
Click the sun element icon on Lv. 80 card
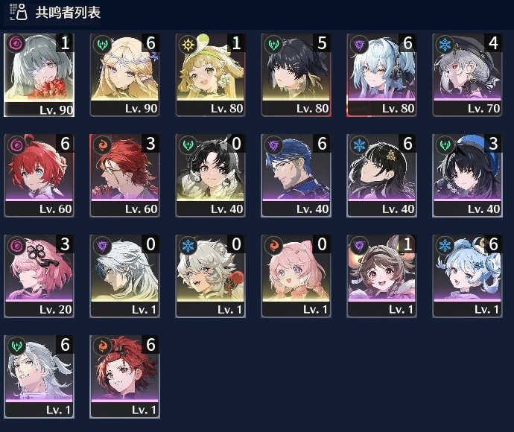click(188, 44)
